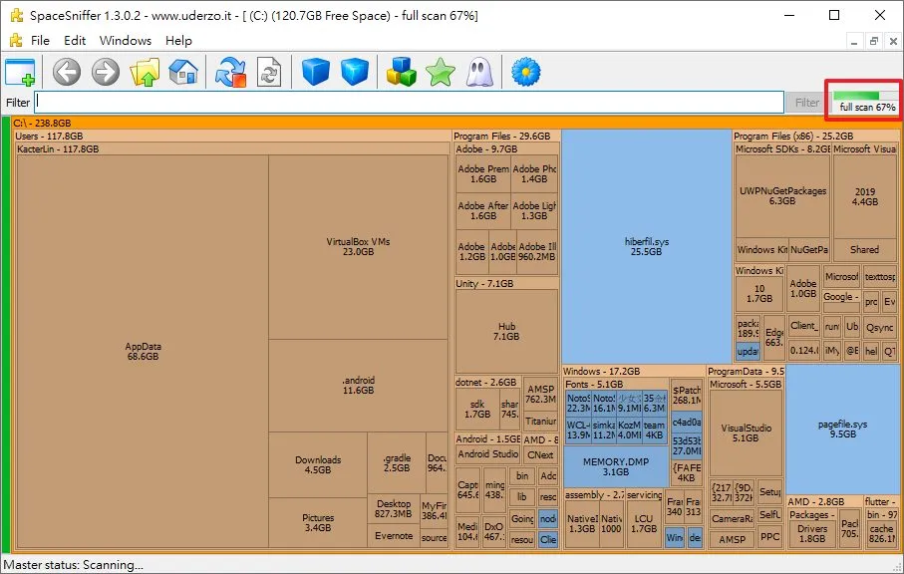904x574 pixels.
Task: Click the blue flower donate icon
Action: click(526, 73)
